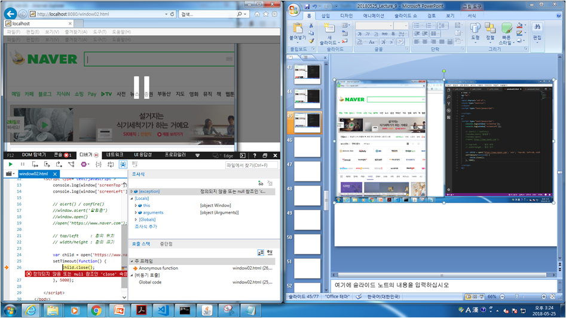This screenshot has height=318, width=566.
Task: Open the 빠른 스타일 quick styles gallery
Action: 506,34
